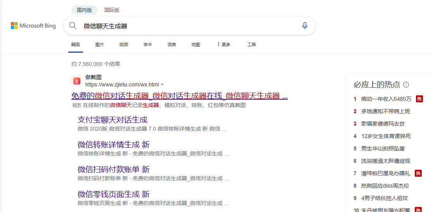Open the 更多 search categories menu

point(223,45)
